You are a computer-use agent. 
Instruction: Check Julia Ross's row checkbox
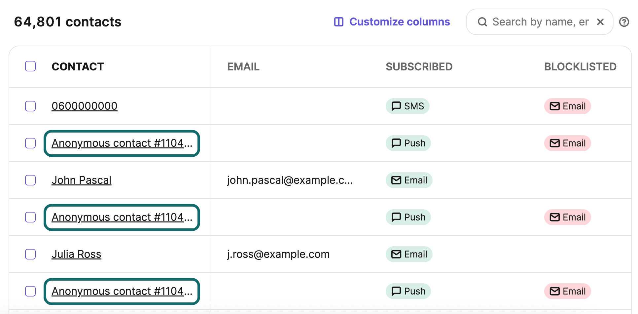(30, 254)
